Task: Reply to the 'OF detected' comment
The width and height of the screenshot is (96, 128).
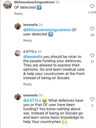Action: tap(18, 14)
